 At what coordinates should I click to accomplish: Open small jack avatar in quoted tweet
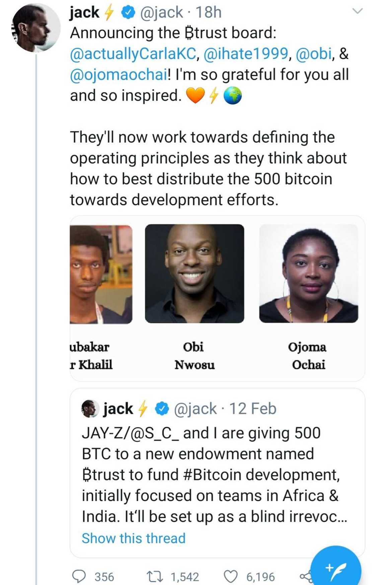click(x=90, y=409)
